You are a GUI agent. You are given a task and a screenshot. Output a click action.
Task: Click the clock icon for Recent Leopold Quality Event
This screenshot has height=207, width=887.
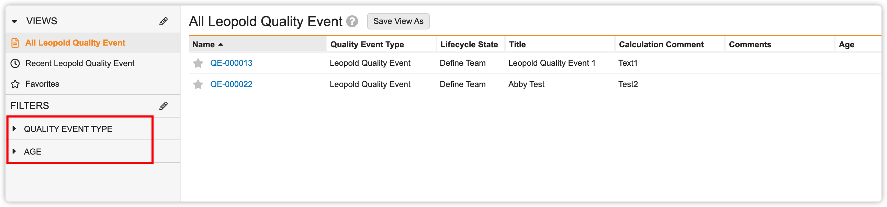[x=15, y=63]
